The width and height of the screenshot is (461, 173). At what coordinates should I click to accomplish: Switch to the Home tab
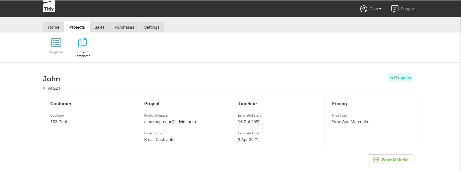(x=54, y=27)
